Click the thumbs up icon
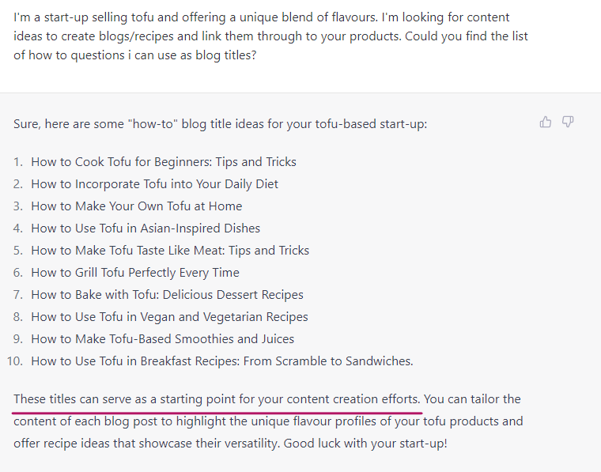This screenshot has height=472, width=601. coord(546,122)
